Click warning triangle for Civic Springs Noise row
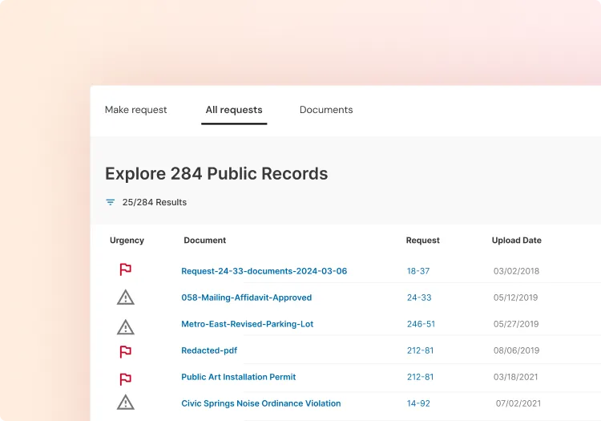This screenshot has height=421, width=601. (x=125, y=403)
